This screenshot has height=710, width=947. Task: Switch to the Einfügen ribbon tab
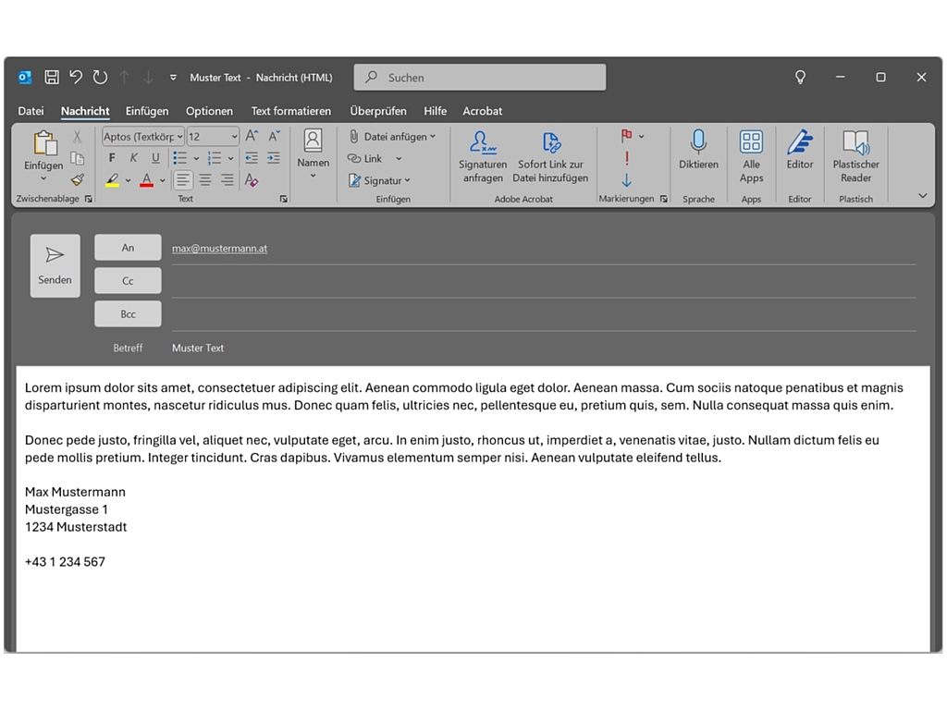coord(147,111)
